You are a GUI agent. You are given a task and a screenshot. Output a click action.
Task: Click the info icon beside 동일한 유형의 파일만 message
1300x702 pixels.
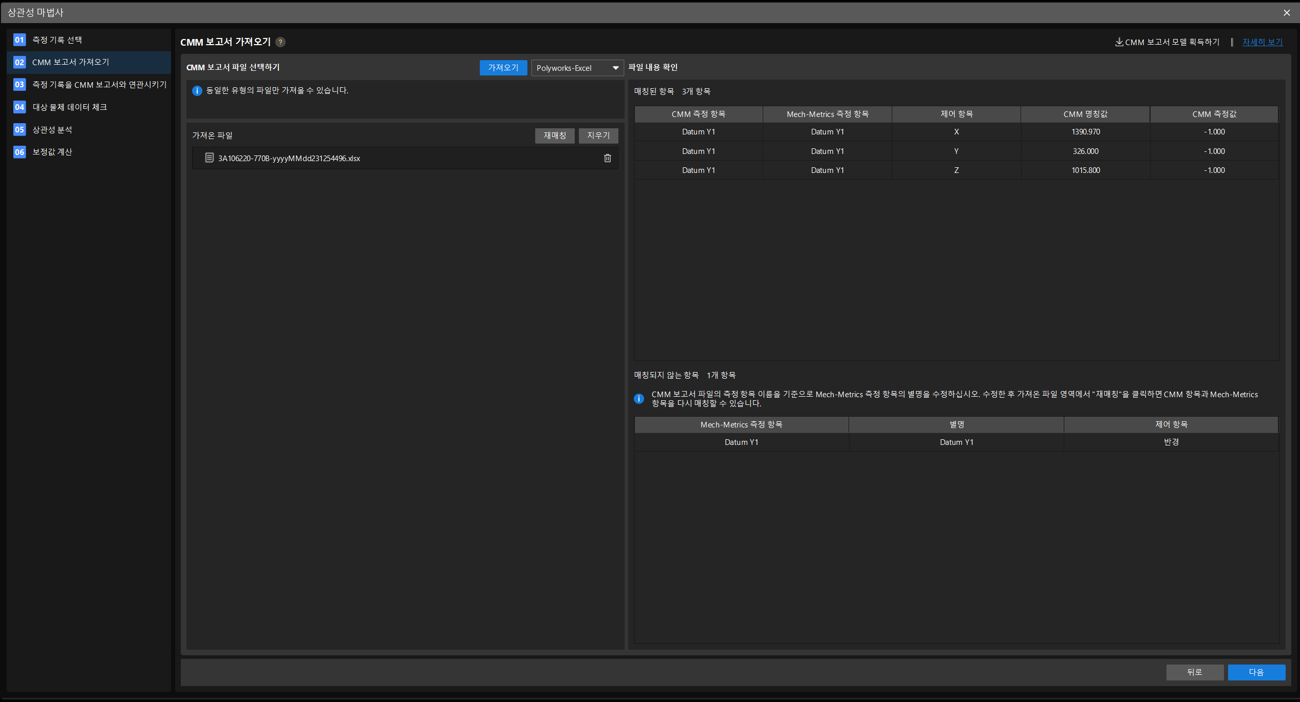coord(197,91)
